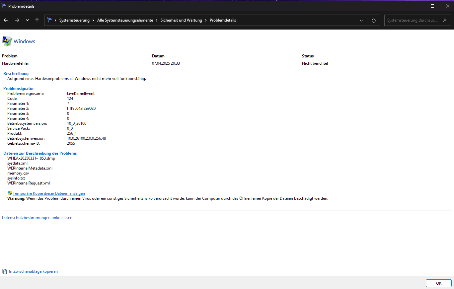
Task: Expand address bar history dropdown
Action: pyautogui.click(x=361, y=20)
